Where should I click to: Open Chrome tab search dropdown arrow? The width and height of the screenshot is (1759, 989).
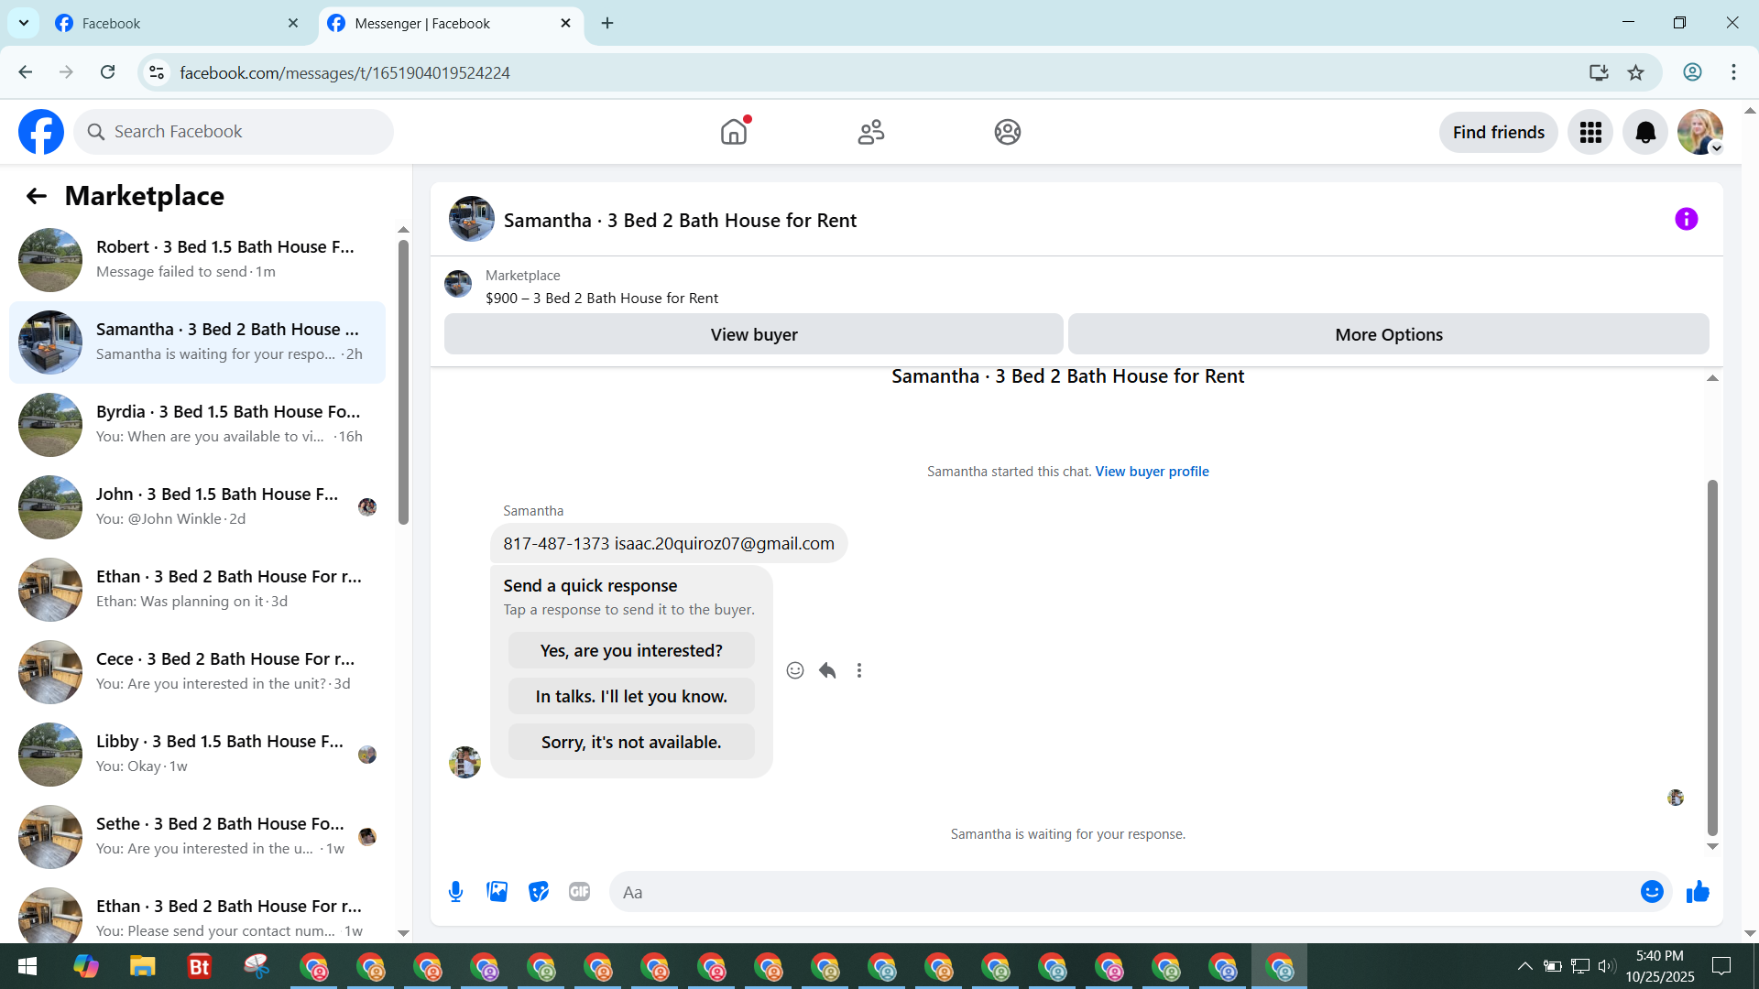click(24, 23)
